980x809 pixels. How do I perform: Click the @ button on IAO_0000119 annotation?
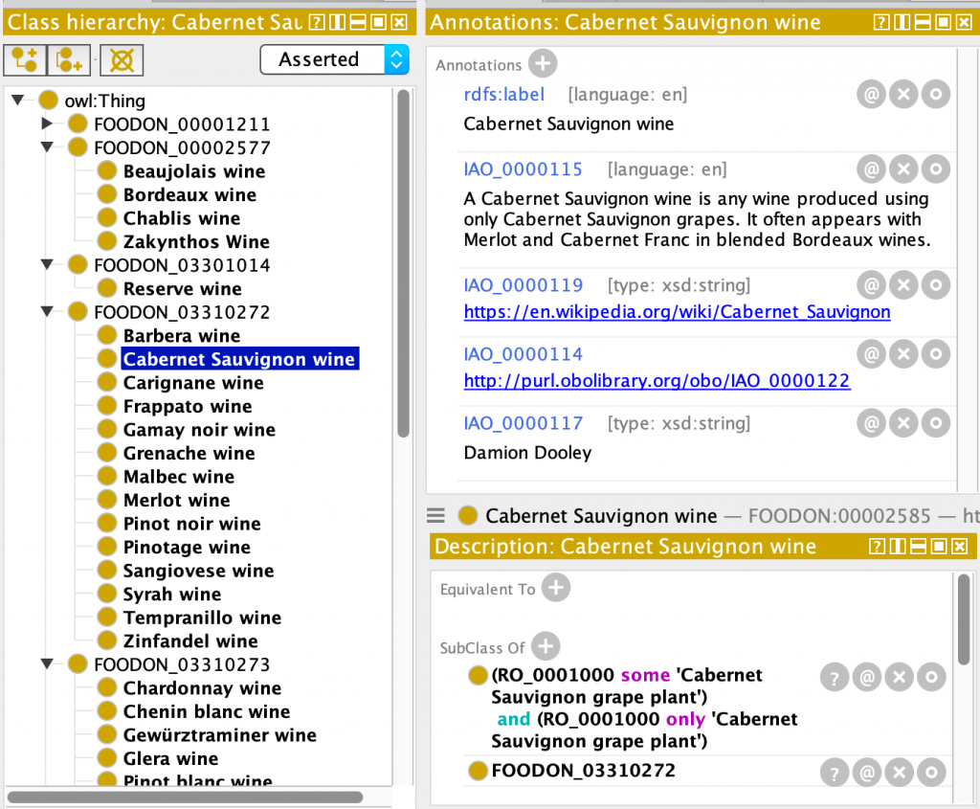tap(871, 285)
